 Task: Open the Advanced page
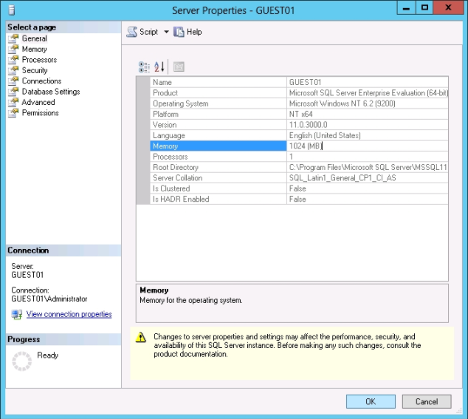coord(38,102)
